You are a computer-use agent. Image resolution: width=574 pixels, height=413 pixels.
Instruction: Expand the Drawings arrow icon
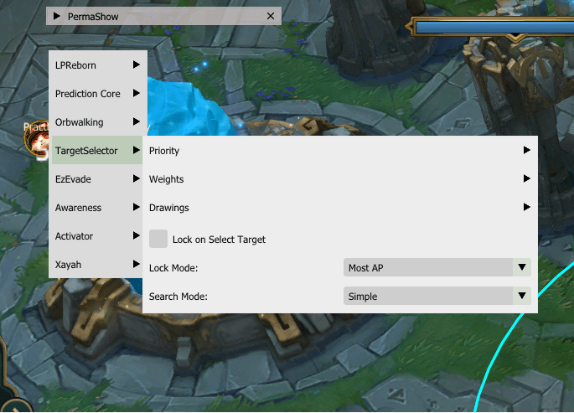tap(527, 207)
